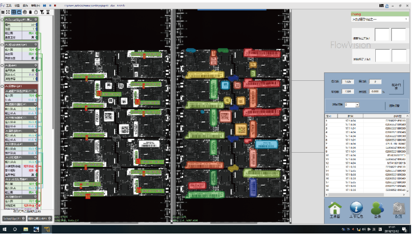Click the fit-to-view expand arrows icon

[8, 12]
